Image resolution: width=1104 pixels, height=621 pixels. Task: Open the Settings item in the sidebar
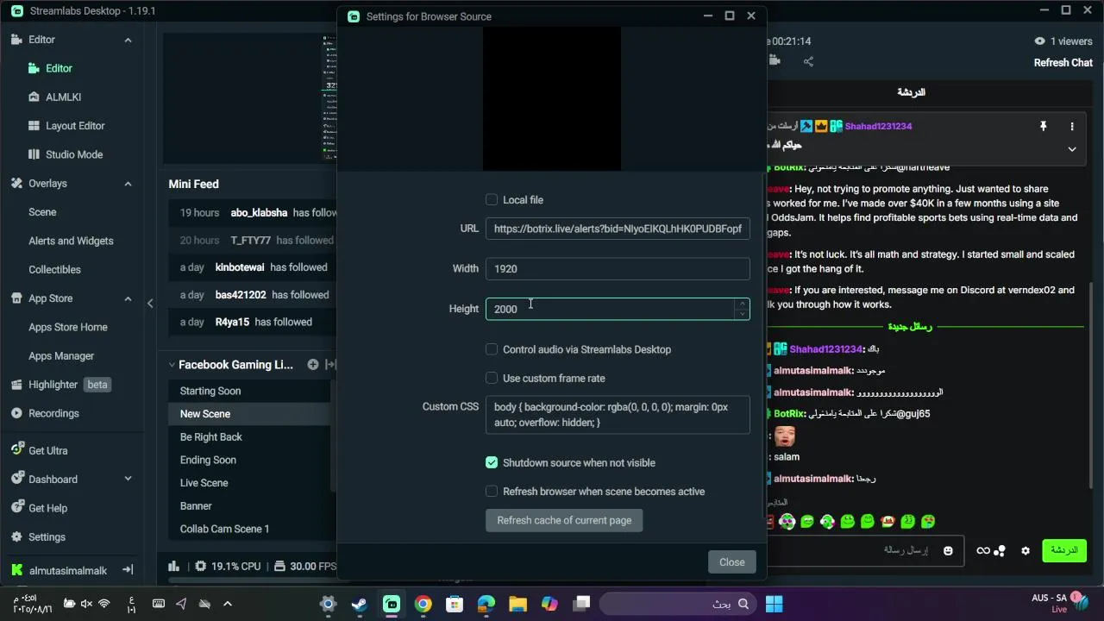(47, 537)
